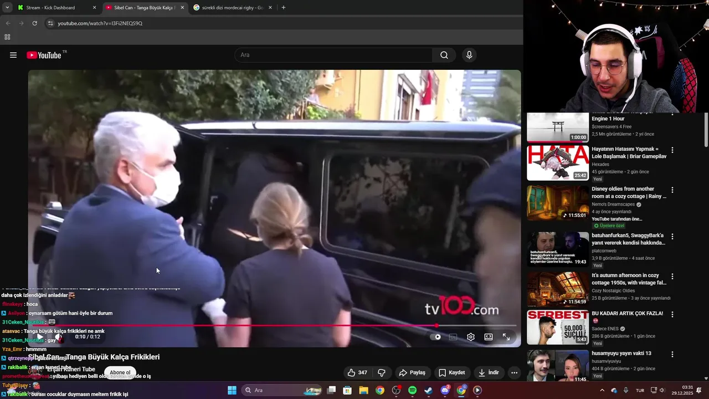Image resolution: width=709 pixels, height=399 pixels.
Task: Open options menu for batuhanfurkan5 video
Action: click(x=672, y=237)
